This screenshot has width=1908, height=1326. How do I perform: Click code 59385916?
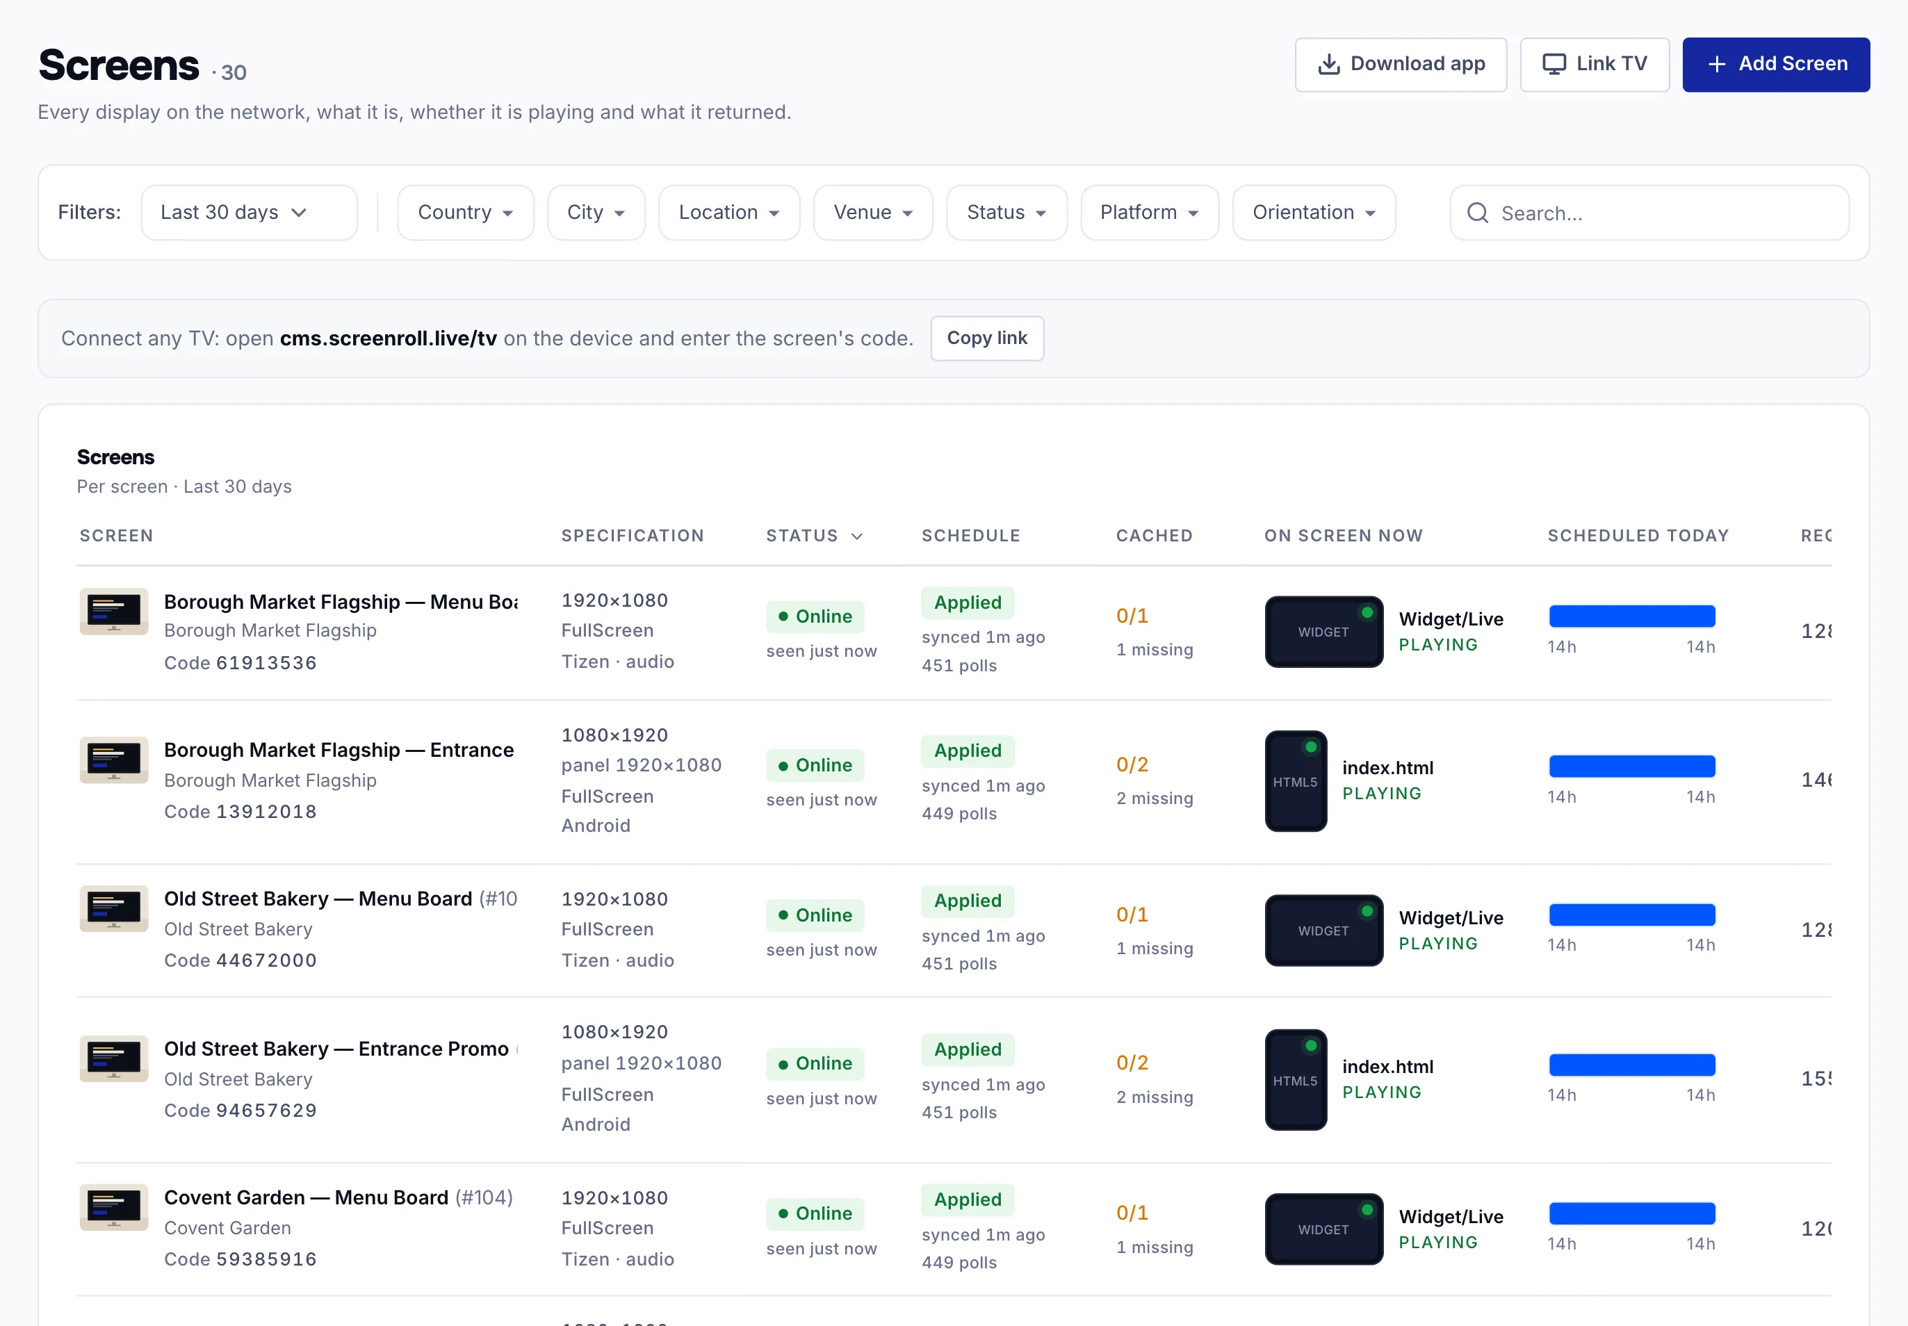tap(266, 1259)
